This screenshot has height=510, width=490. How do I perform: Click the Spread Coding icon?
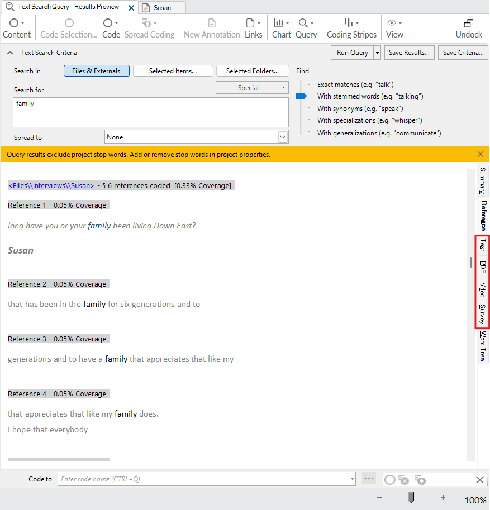[x=146, y=23]
